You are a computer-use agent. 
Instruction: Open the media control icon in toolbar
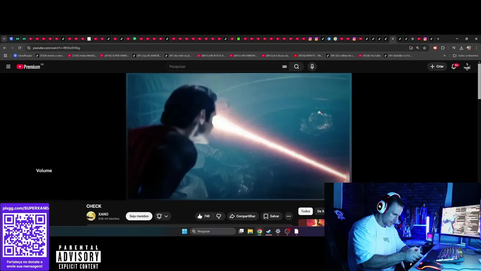[454, 48]
